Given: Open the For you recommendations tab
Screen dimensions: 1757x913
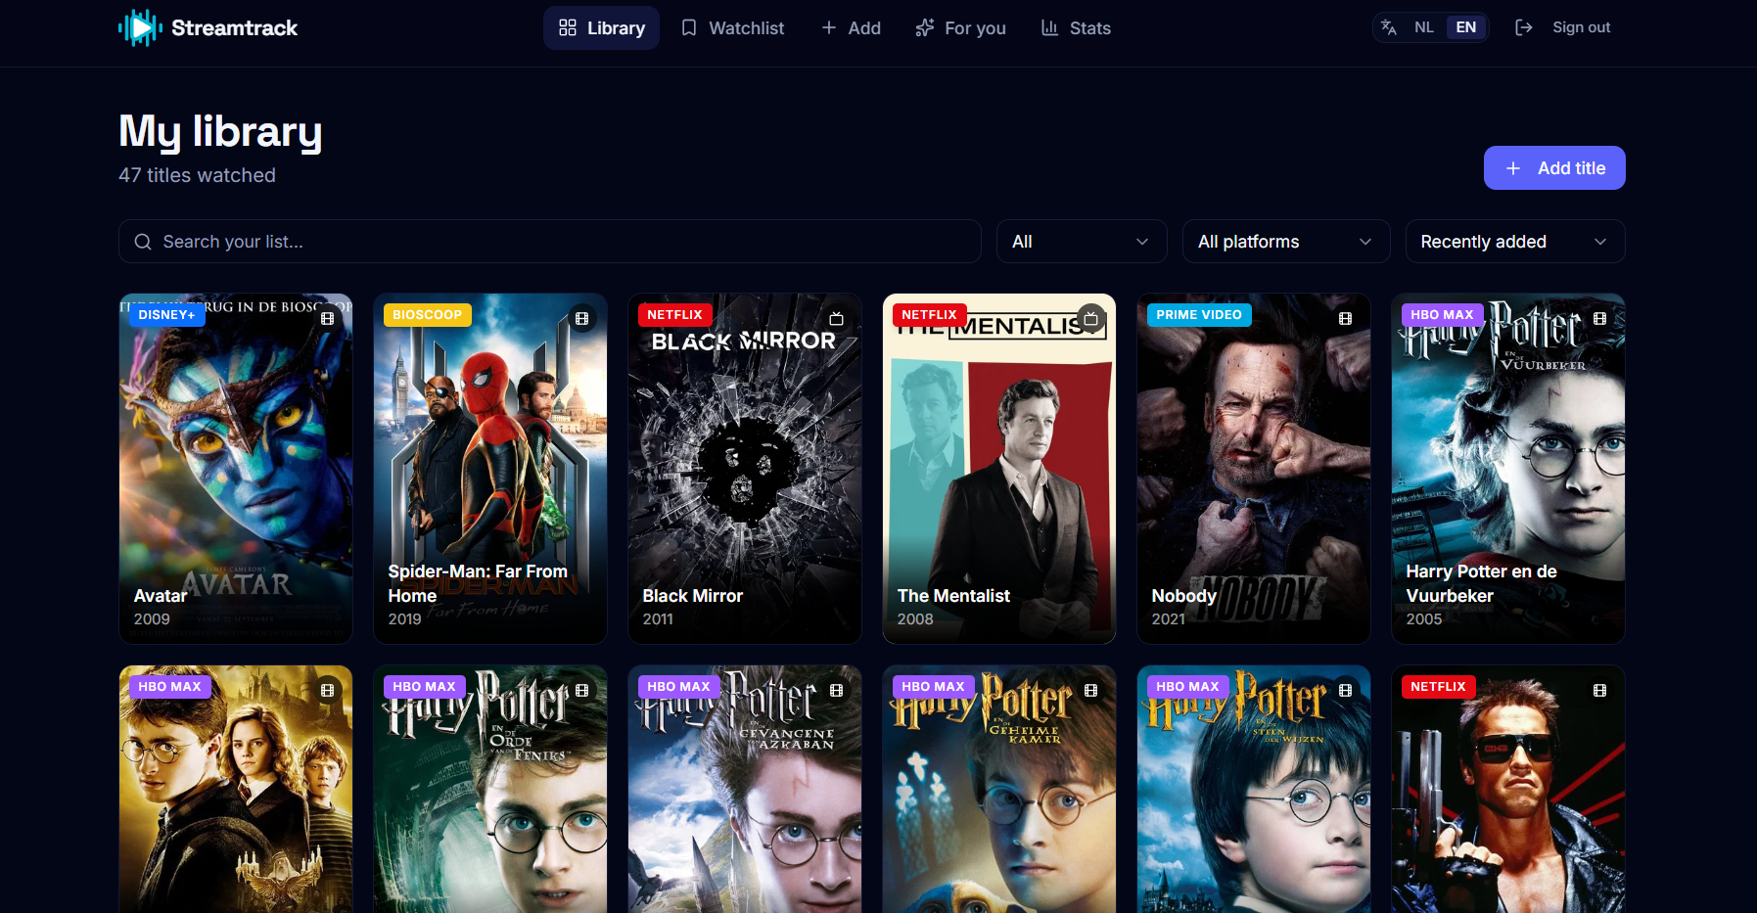Looking at the screenshot, I should (960, 27).
